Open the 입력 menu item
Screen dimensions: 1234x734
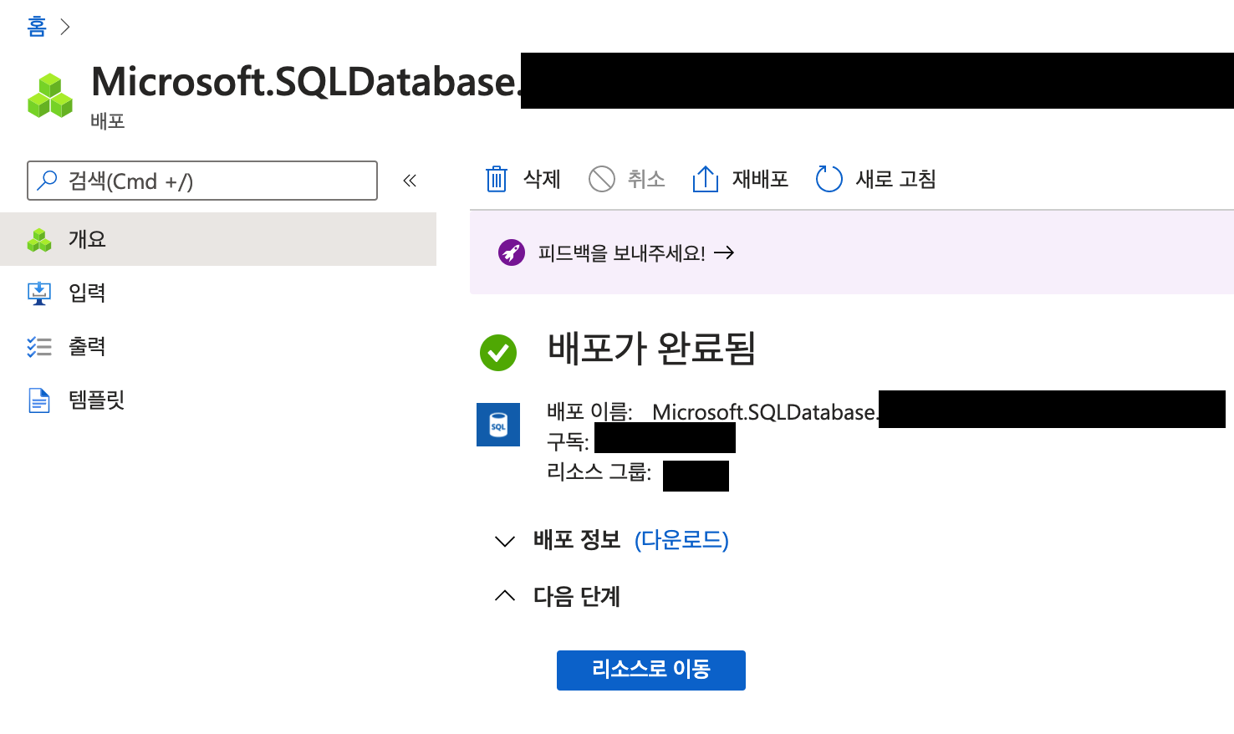(218, 293)
